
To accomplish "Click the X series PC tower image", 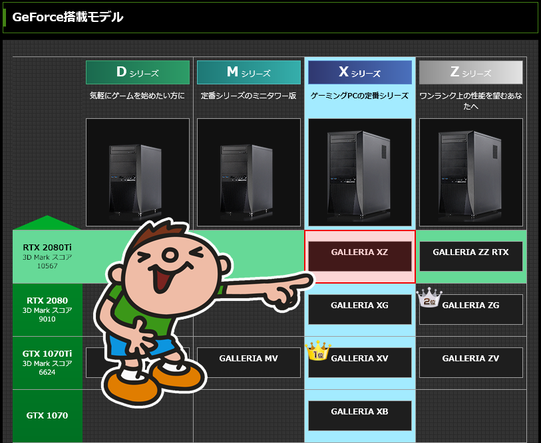I will click(x=360, y=172).
